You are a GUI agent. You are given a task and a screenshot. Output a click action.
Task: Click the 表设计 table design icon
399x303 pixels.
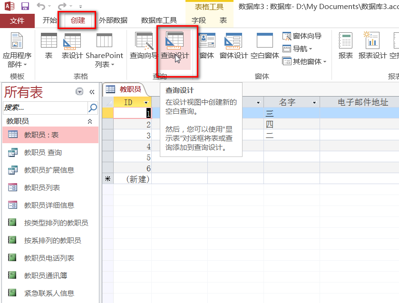click(x=72, y=46)
